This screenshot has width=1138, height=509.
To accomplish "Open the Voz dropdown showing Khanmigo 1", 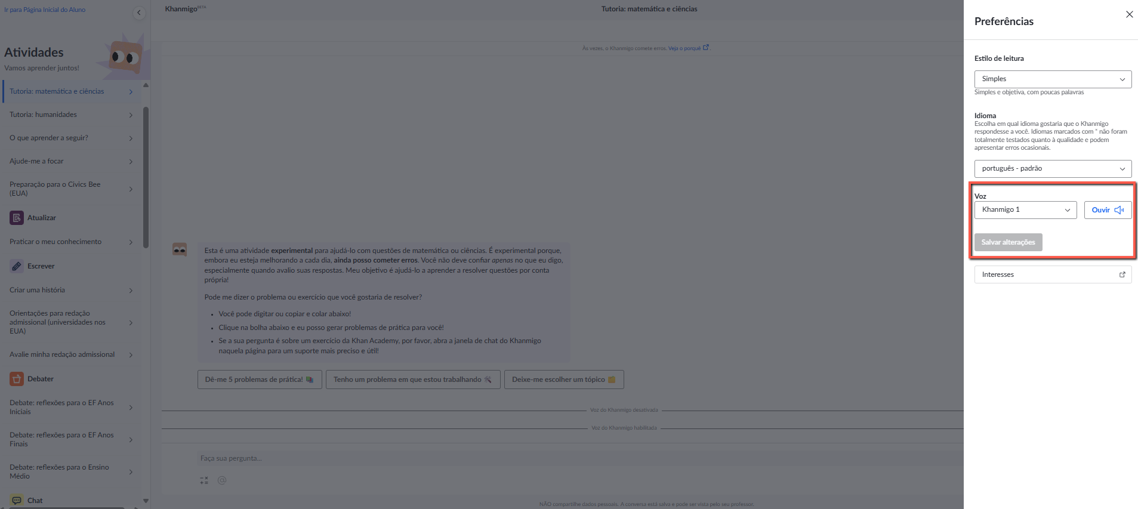I will [x=1025, y=209].
